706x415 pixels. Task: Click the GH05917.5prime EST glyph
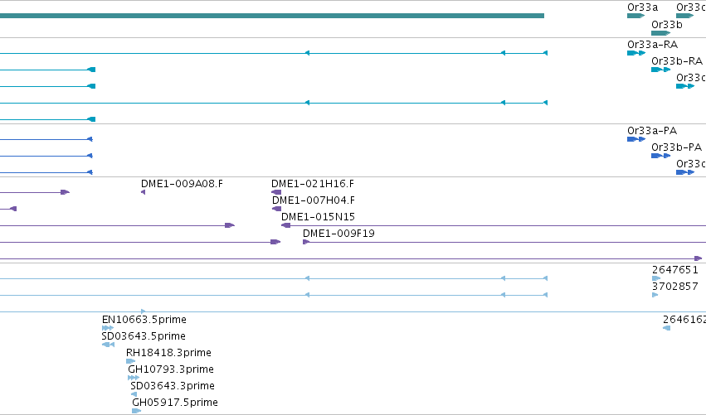(x=136, y=411)
